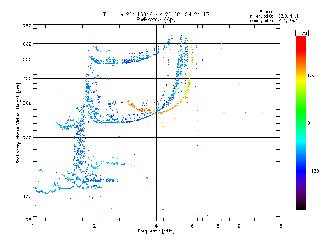Click the y-axis tick label '400'
This screenshot has width=329, height=246.
[27, 78]
